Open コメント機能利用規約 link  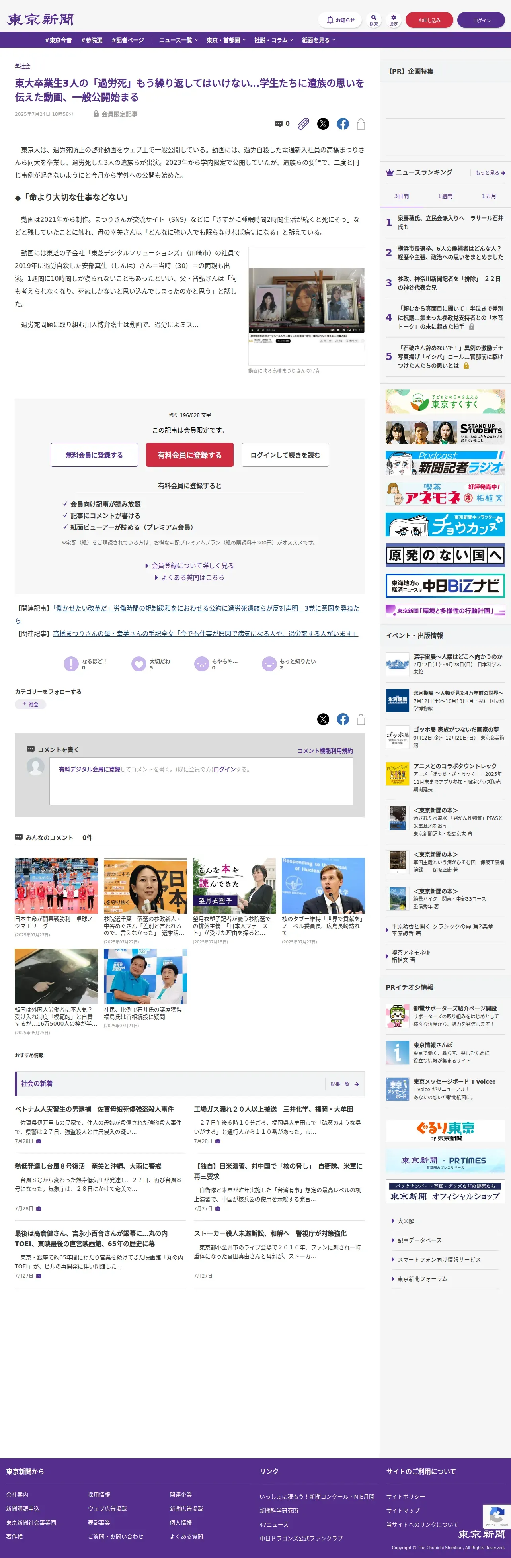326,751
